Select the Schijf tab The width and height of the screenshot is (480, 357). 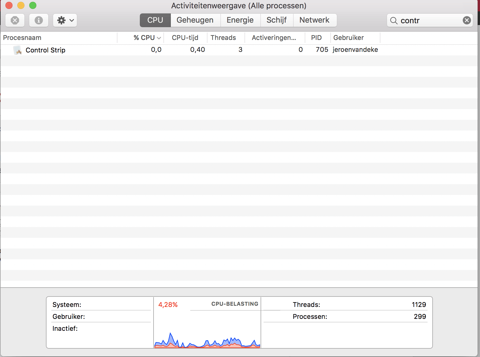(x=277, y=20)
